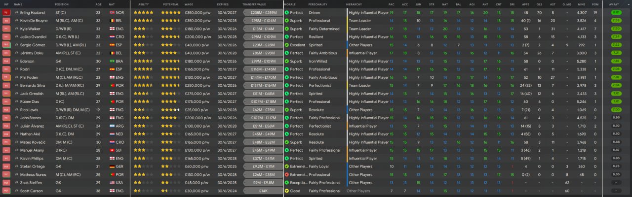Click yellow Good morale icon in Scott Carson's row

coord(287,191)
